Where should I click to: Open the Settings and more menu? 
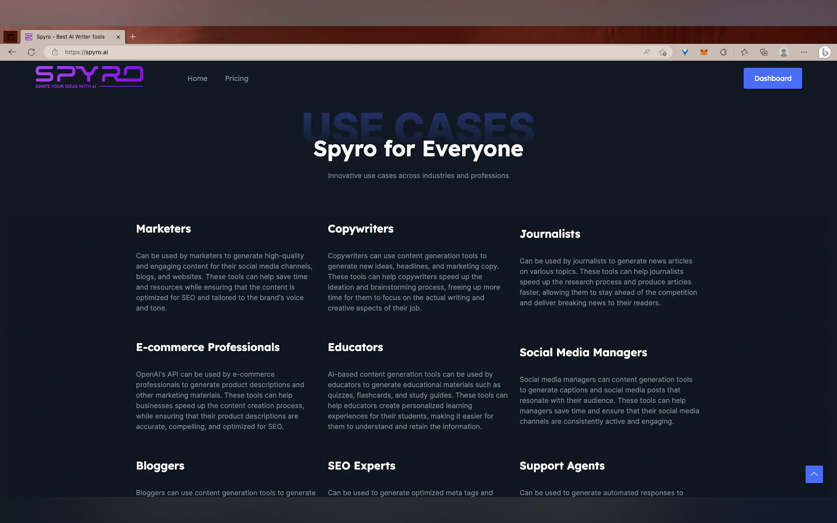(804, 52)
